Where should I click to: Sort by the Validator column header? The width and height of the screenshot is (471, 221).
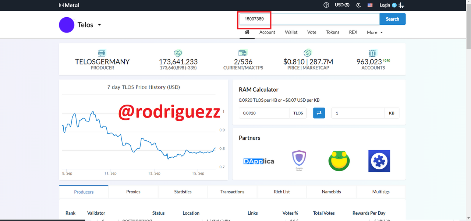point(96,213)
